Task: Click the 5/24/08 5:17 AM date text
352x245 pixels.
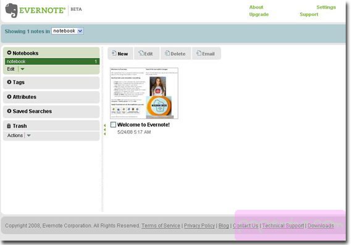Action: [x=134, y=132]
